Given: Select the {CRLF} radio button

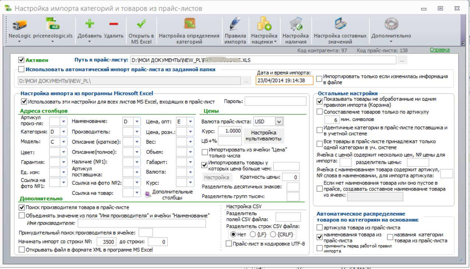Looking at the screenshot, I should pos(274,235).
